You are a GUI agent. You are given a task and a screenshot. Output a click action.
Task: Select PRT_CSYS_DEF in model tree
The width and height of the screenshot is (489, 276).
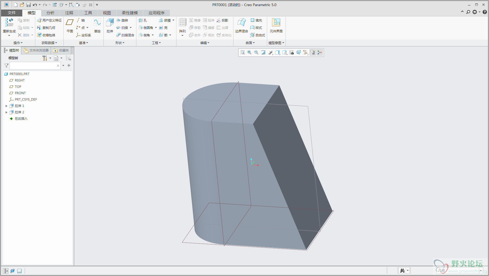point(26,100)
